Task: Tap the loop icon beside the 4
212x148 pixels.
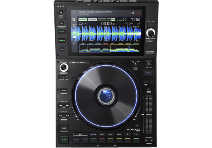Action: click(x=81, y=24)
